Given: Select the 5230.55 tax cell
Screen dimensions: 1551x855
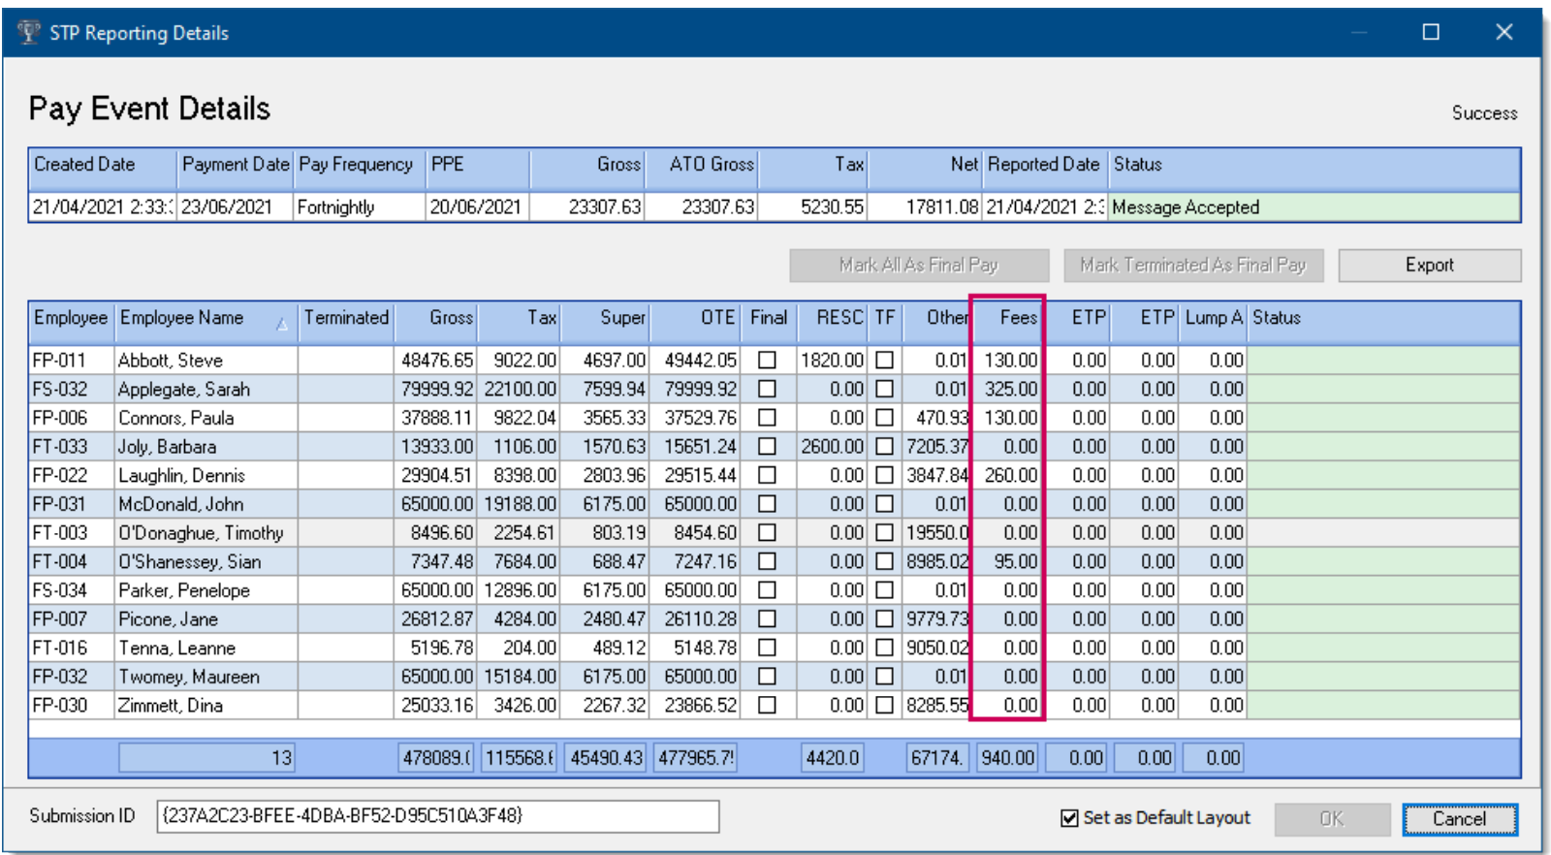Looking at the screenshot, I should click(x=812, y=207).
